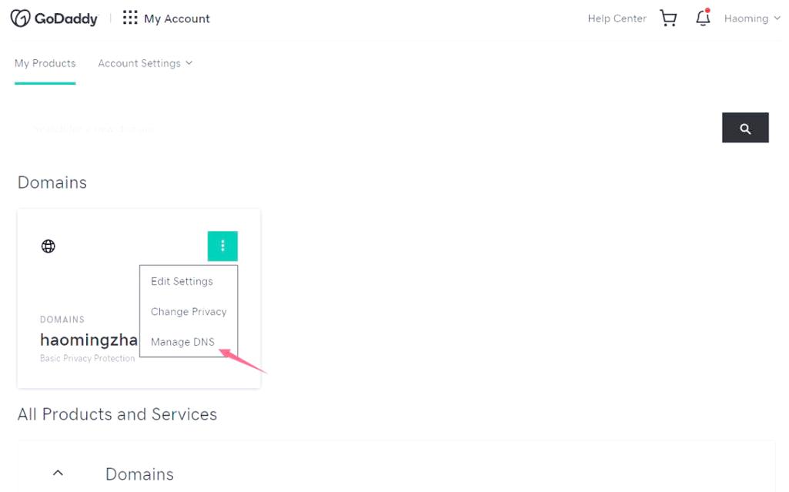Viewport: 789px width, 492px height.
Task: Open the Help Center link
Action: coord(617,18)
